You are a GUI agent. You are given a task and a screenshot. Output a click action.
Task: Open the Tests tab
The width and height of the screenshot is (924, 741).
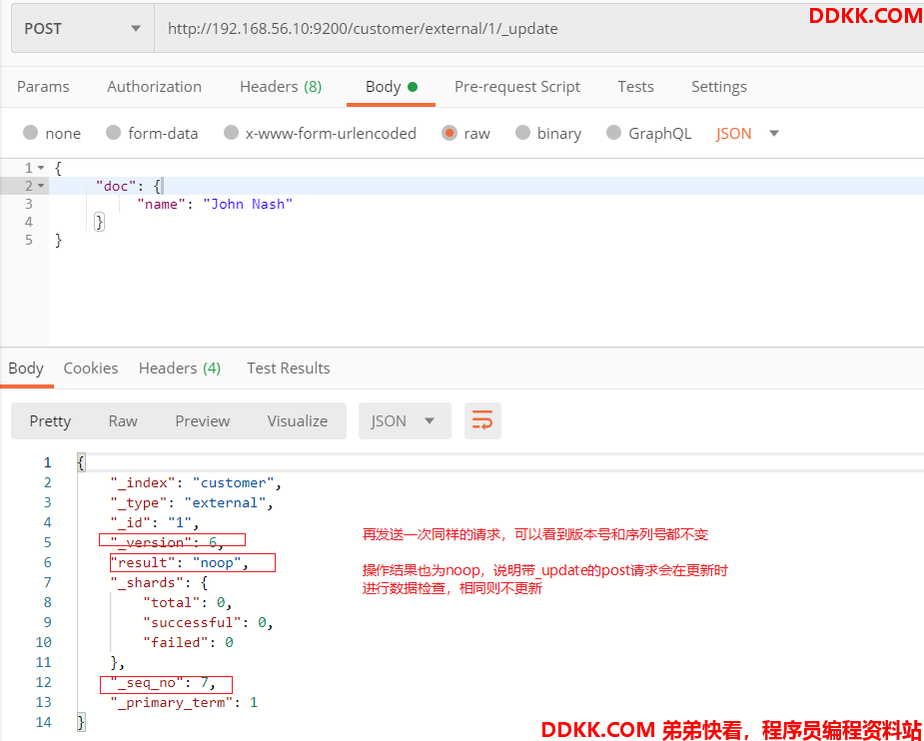coord(636,87)
